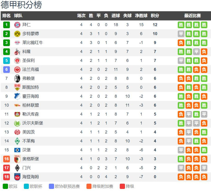This screenshot has width=211, height=191.
Task: Sort table by 积分 column header
Action: click(x=155, y=16)
